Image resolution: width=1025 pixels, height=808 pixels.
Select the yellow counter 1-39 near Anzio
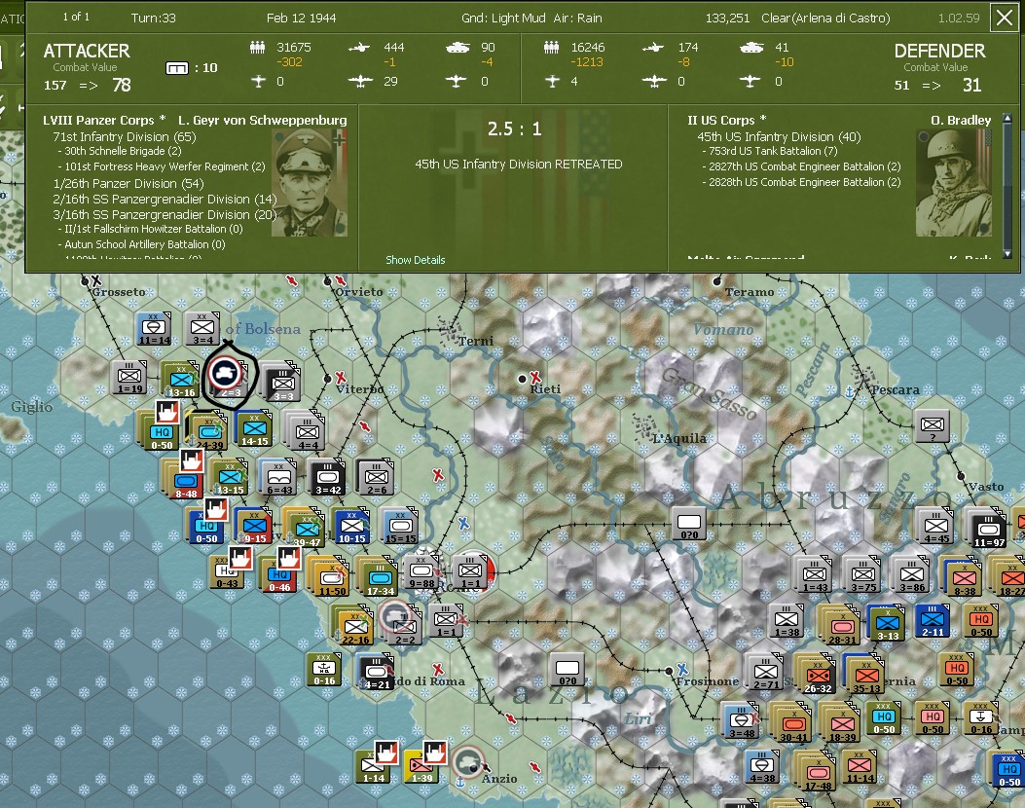421,766
